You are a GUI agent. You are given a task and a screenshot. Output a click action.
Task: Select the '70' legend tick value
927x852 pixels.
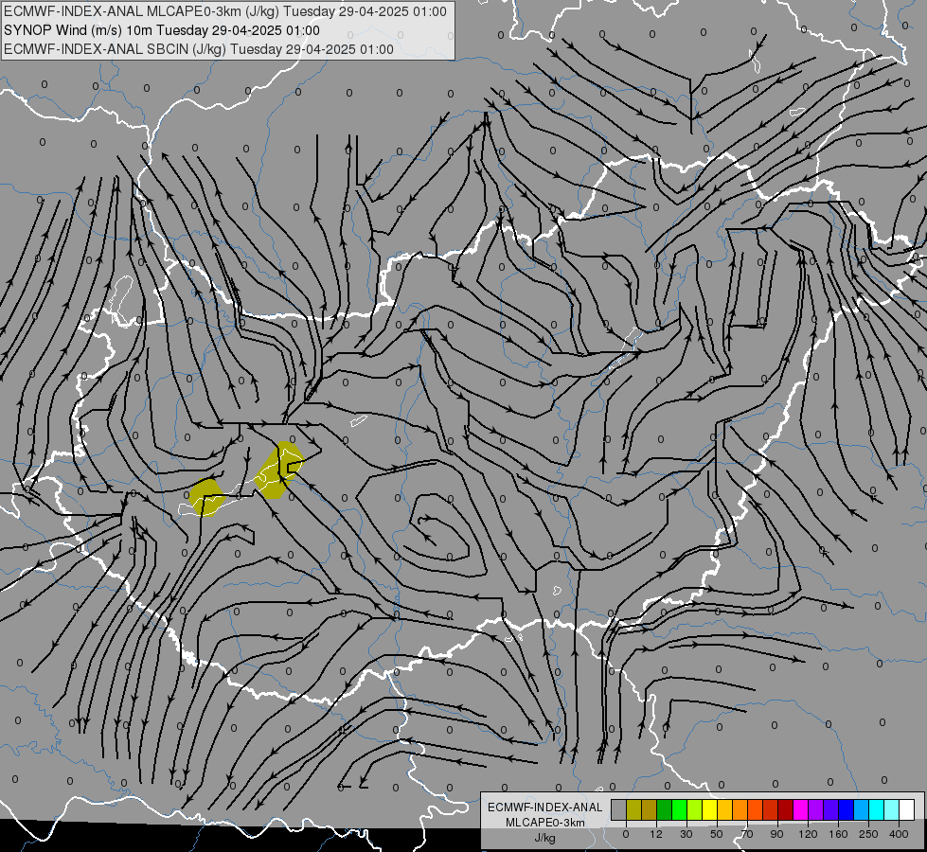point(747,834)
